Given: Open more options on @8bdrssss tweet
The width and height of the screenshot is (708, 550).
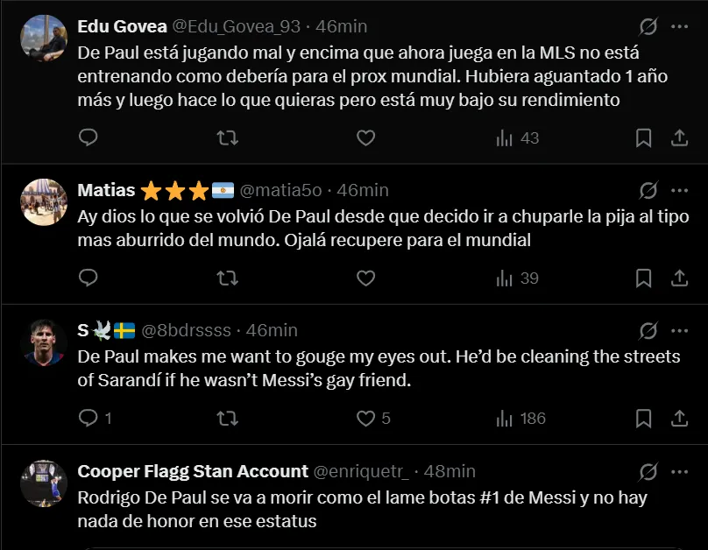Looking at the screenshot, I should coord(679,330).
